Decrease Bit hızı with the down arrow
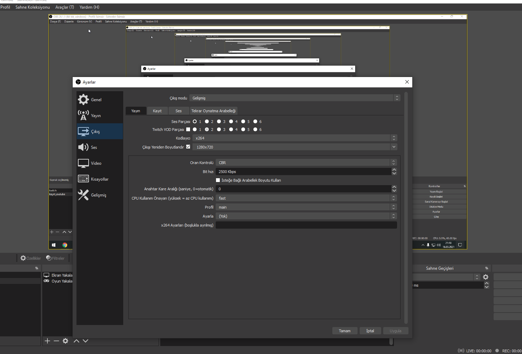Image resolution: width=522 pixels, height=354 pixels. (x=394, y=173)
